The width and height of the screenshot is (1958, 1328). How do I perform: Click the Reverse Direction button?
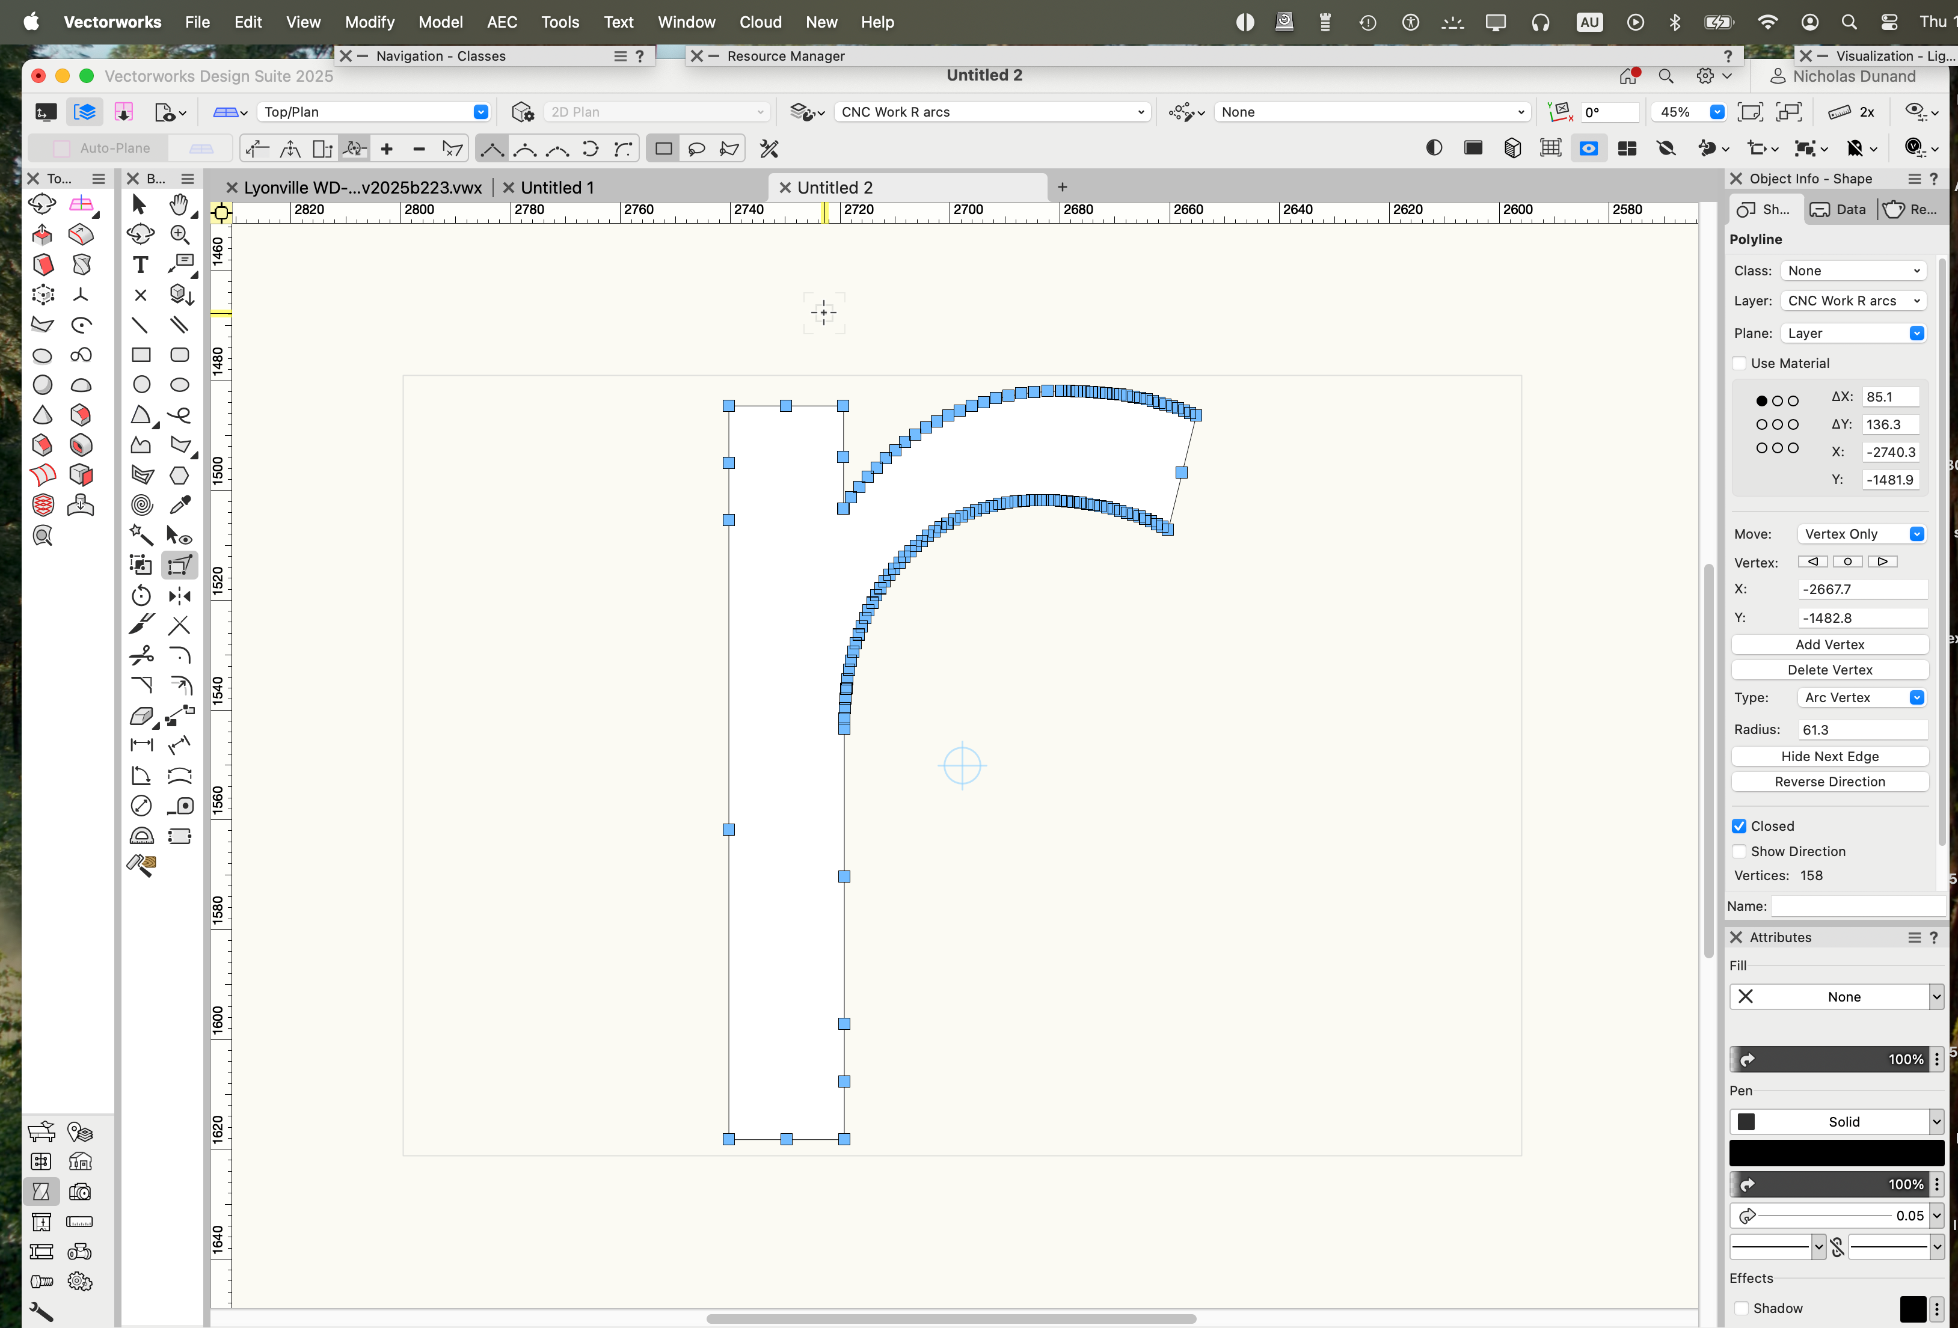point(1829,782)
